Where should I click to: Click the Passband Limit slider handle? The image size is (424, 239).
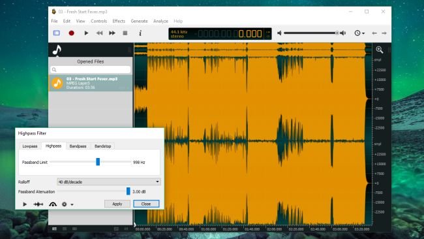[x=98, y=162]
